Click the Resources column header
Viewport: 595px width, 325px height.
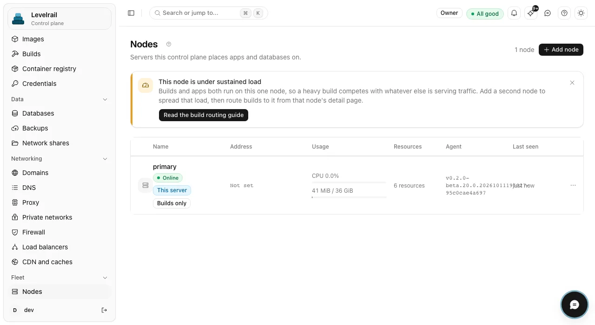[x=408, y=147]
